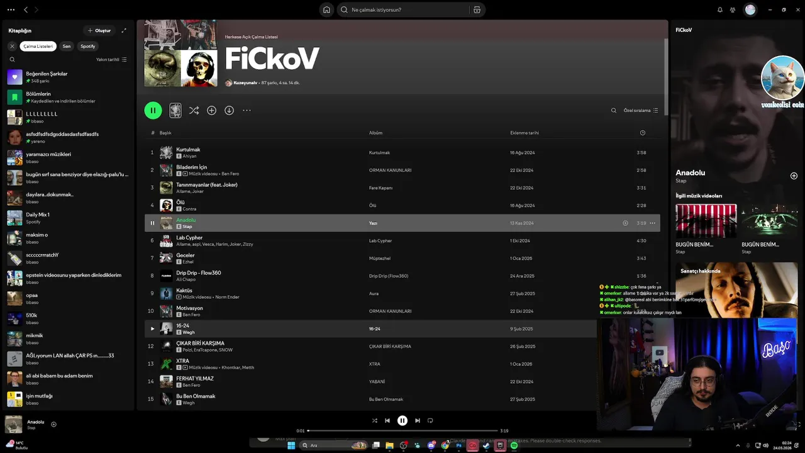
Task: Open the user profile avatar menu
Action: pyautogui.click(x=750, y=9)
